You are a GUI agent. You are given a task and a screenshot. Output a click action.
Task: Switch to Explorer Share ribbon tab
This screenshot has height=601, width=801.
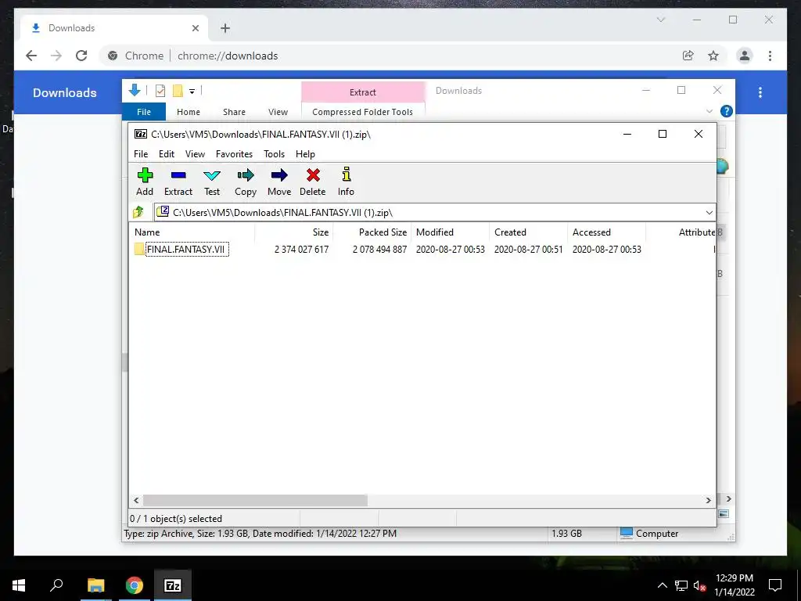pyautogui.click(x=234, y=111)
